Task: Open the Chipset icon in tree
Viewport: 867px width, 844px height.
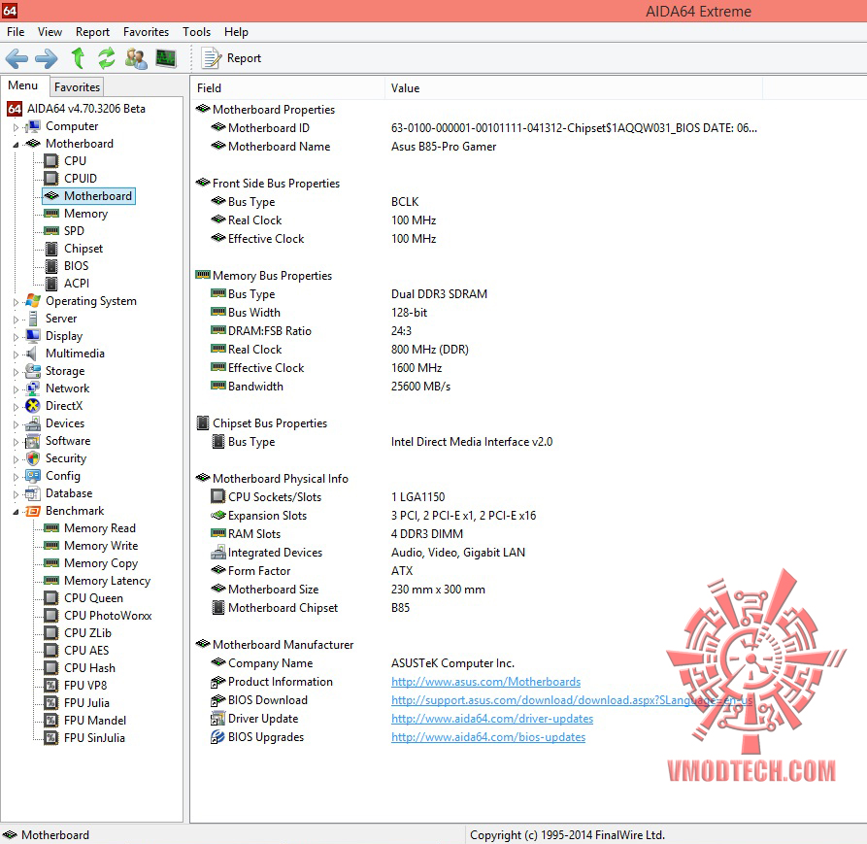Action: [x=51, y=249]
